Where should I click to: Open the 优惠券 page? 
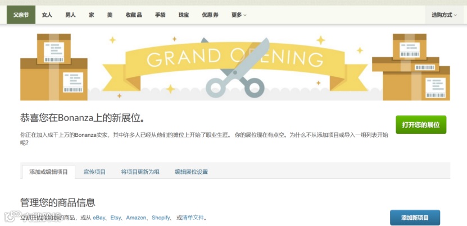pos(210,15)
